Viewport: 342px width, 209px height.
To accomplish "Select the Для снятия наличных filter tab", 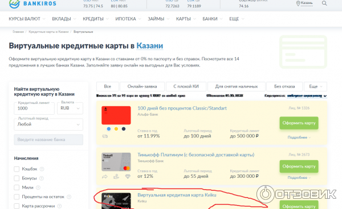I will click(x=237, y=86).
